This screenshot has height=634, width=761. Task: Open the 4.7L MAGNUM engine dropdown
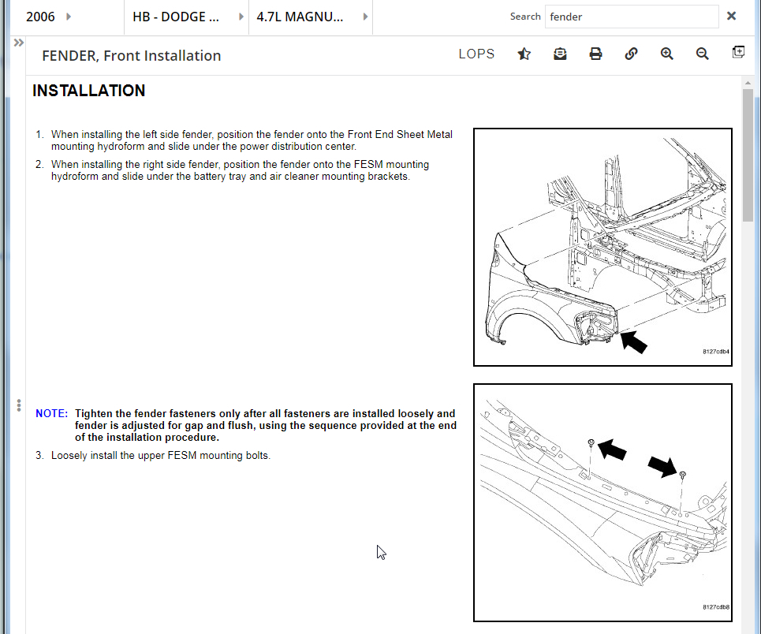[x=311, y=17]
